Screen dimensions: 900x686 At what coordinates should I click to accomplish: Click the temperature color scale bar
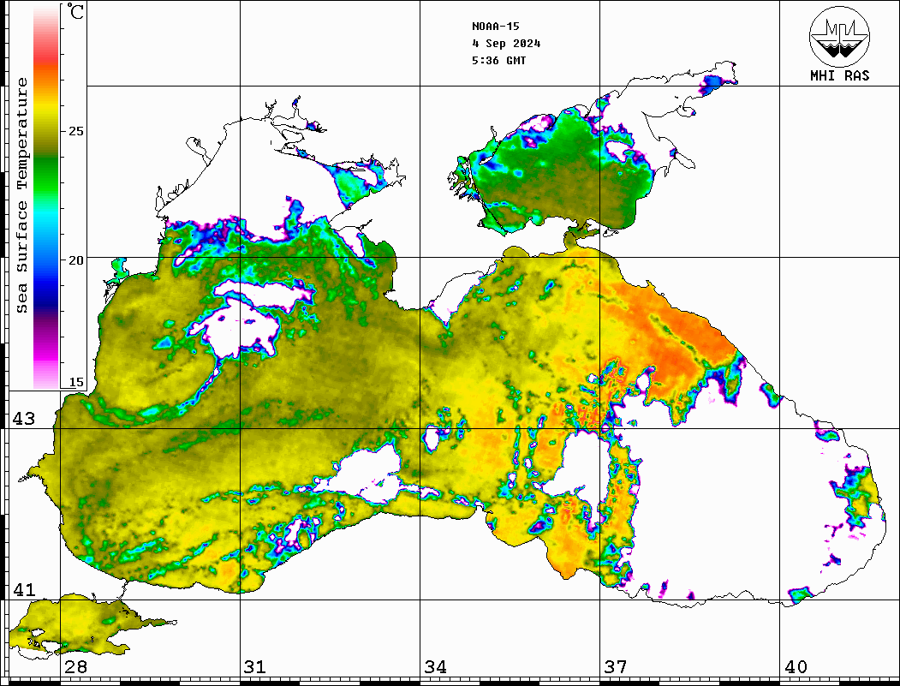pos(46,197)
